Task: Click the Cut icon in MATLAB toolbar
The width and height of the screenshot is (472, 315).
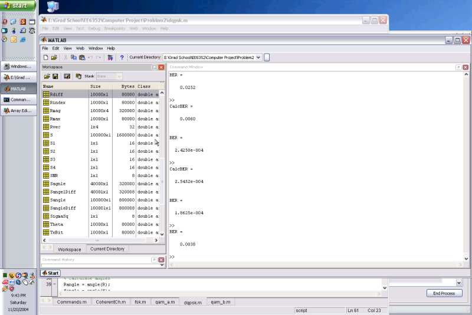Action: click(65, 57)
